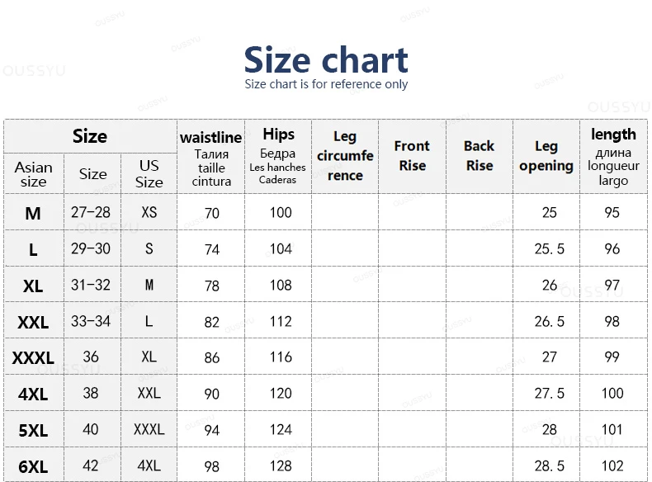The height and width of the screenshot is (482, 652).
Task: Click the hips value 124
Action: 281,430
